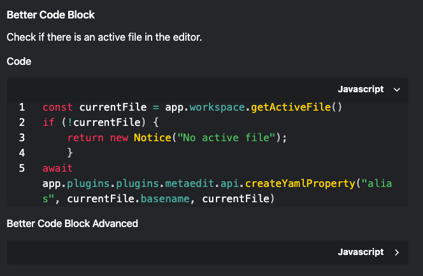Select line number 5 in code gutter
Viewport: 423px width, 276px height.
22,168
